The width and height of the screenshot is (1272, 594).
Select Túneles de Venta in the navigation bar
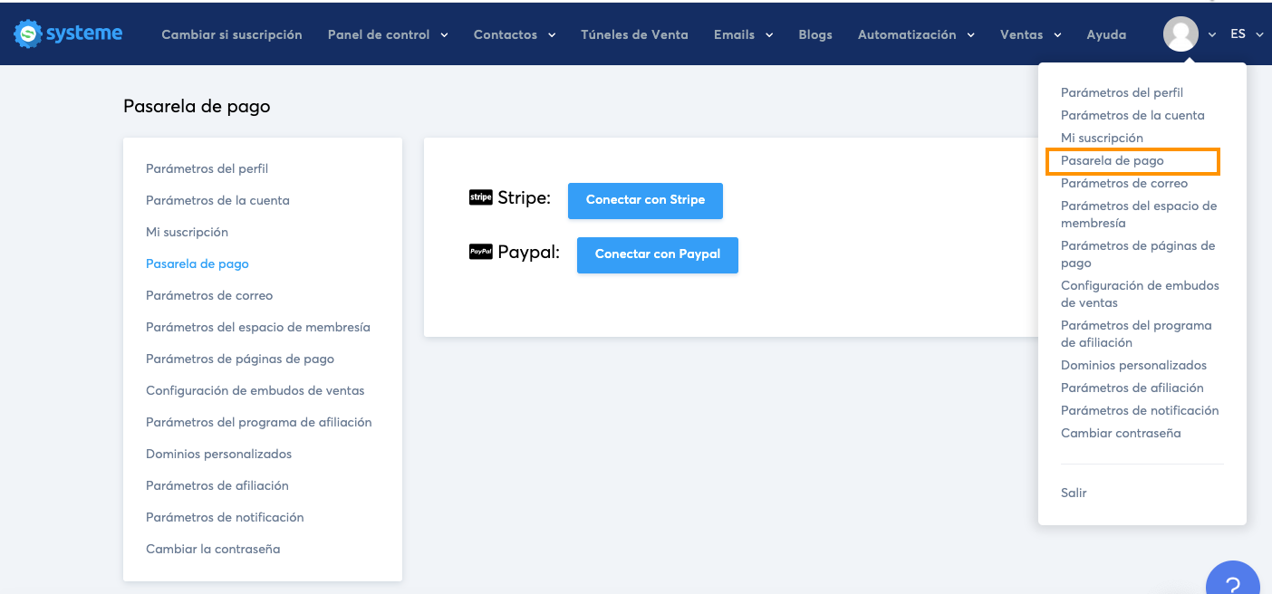point(634,34)
